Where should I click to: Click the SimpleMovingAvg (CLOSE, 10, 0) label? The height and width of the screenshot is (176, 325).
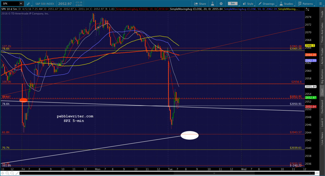[136, 9]
